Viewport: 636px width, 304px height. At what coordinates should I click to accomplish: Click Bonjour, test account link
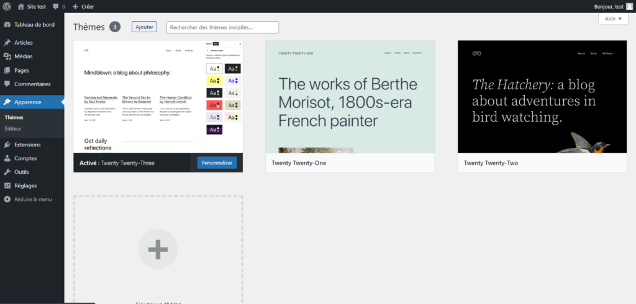pyautogui.click(x=609, y=7)
